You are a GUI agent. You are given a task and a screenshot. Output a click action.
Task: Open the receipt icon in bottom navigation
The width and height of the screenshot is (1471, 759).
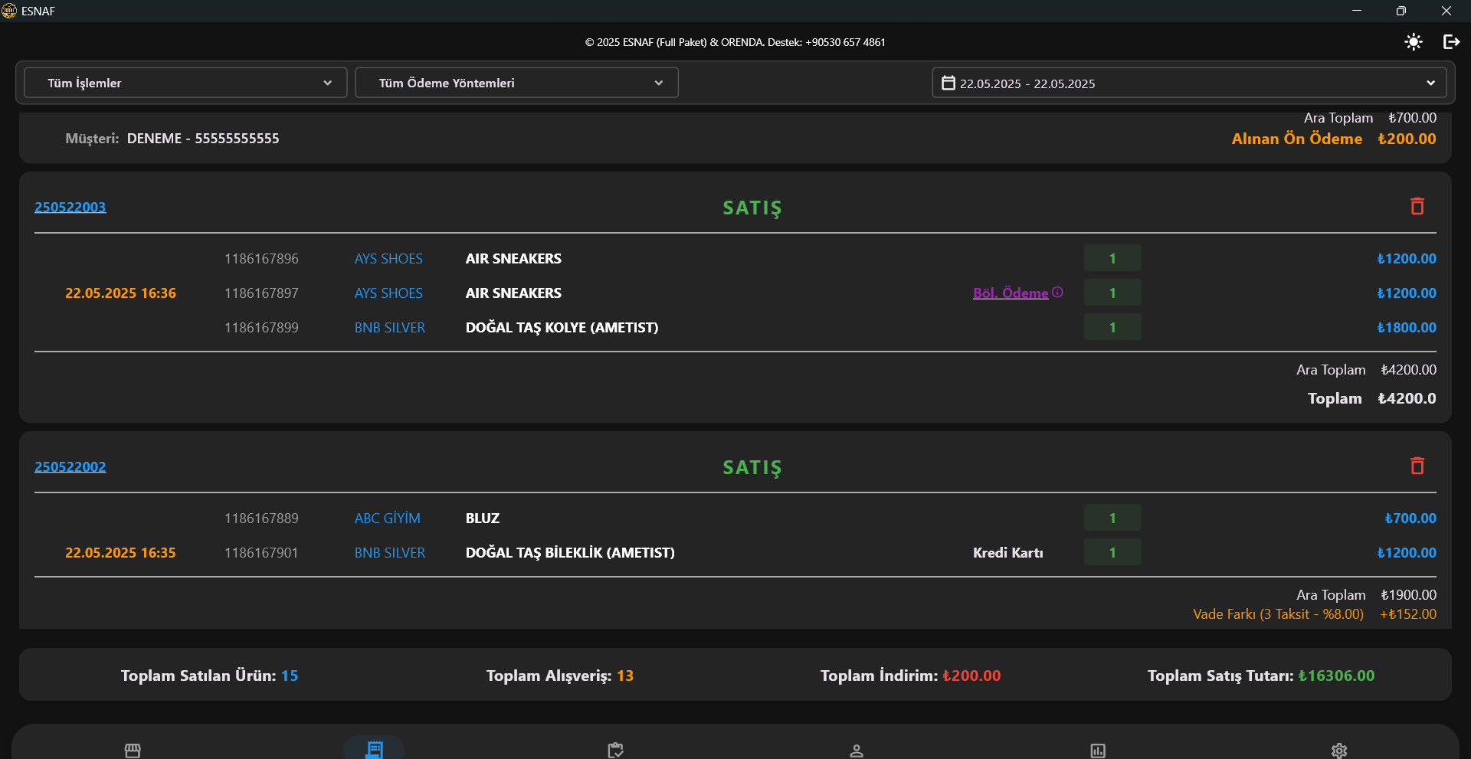[374, 749]
